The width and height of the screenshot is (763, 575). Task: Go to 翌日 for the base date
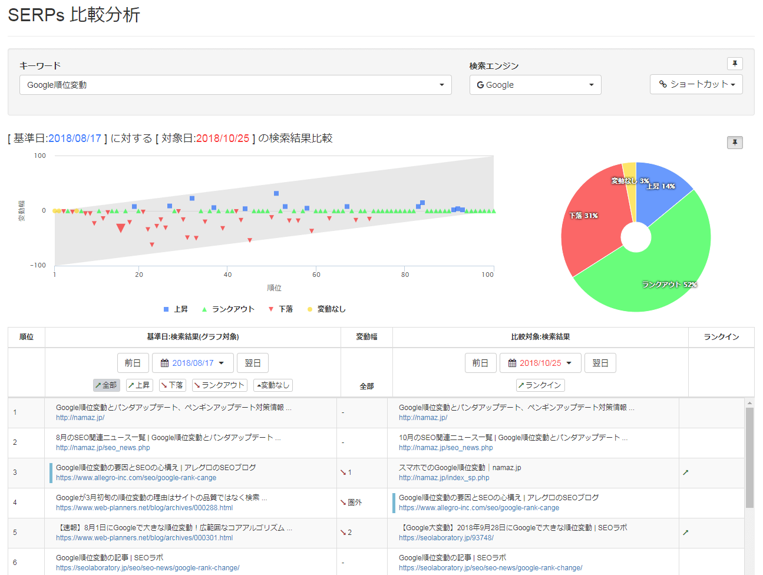click(253, 363)
